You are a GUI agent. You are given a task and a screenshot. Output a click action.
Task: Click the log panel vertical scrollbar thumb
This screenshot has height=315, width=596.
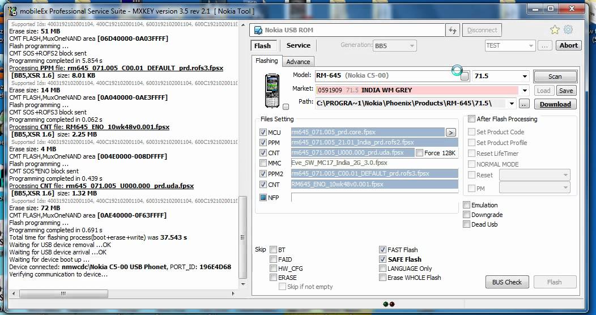pos(243,237)
